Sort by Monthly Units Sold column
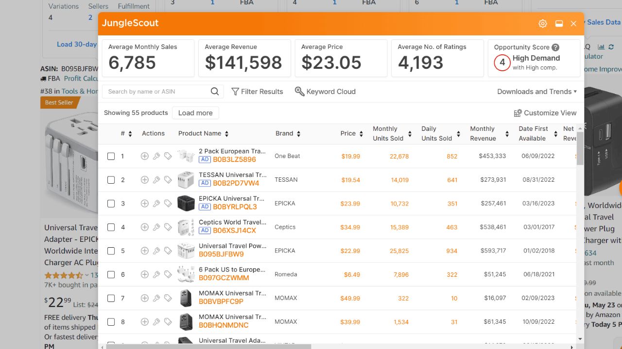Viewport: 622px width, 349px height. [410, 134]
